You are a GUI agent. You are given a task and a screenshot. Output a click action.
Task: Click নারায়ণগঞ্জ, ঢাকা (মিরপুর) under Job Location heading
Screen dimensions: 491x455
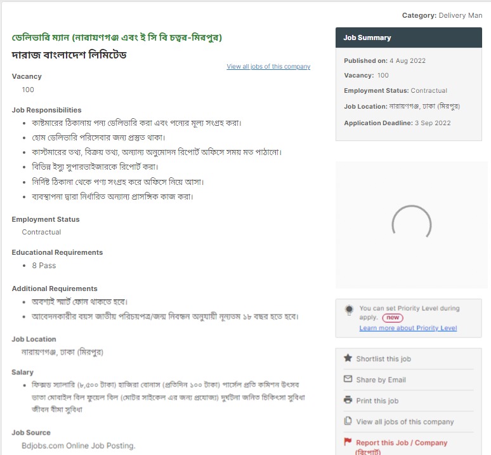point(62,352)
